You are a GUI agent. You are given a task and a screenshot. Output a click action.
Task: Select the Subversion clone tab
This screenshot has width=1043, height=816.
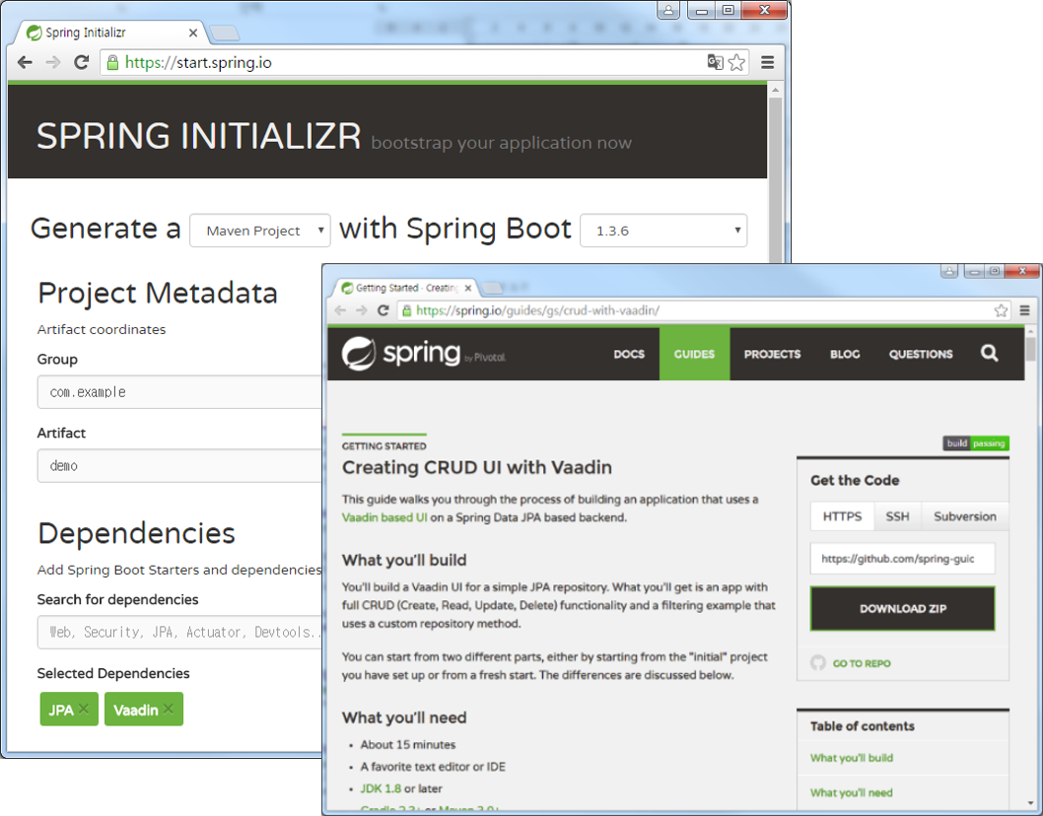(x=964, y=516)
